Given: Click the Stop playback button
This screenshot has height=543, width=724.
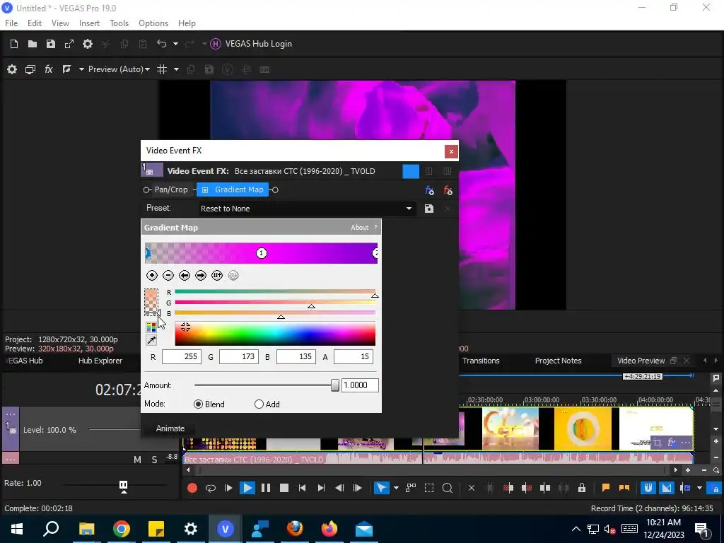Looking at the screenshot, I should [284, 488].
